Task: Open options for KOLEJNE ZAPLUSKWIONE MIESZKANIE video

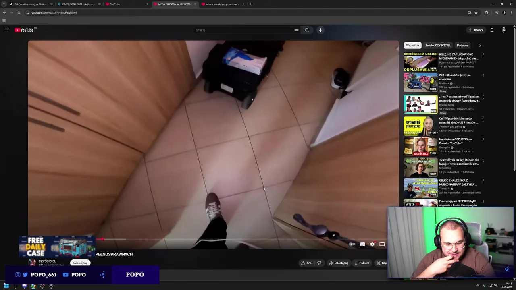Action: click(483, 55)
